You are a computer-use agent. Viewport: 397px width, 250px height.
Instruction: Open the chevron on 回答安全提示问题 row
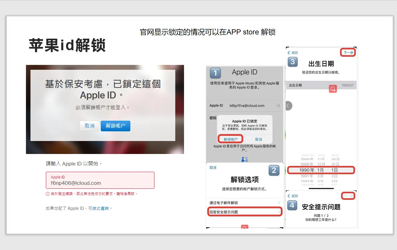[279, 212]
